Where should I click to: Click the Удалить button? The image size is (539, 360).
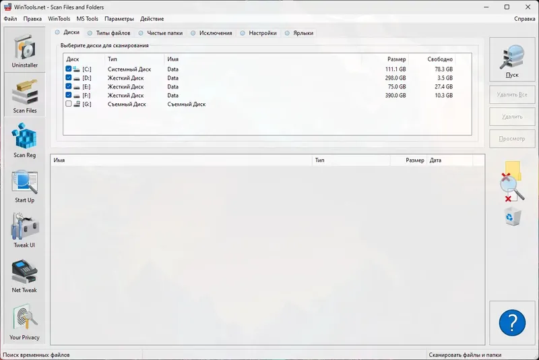click(x=512, y=117)
